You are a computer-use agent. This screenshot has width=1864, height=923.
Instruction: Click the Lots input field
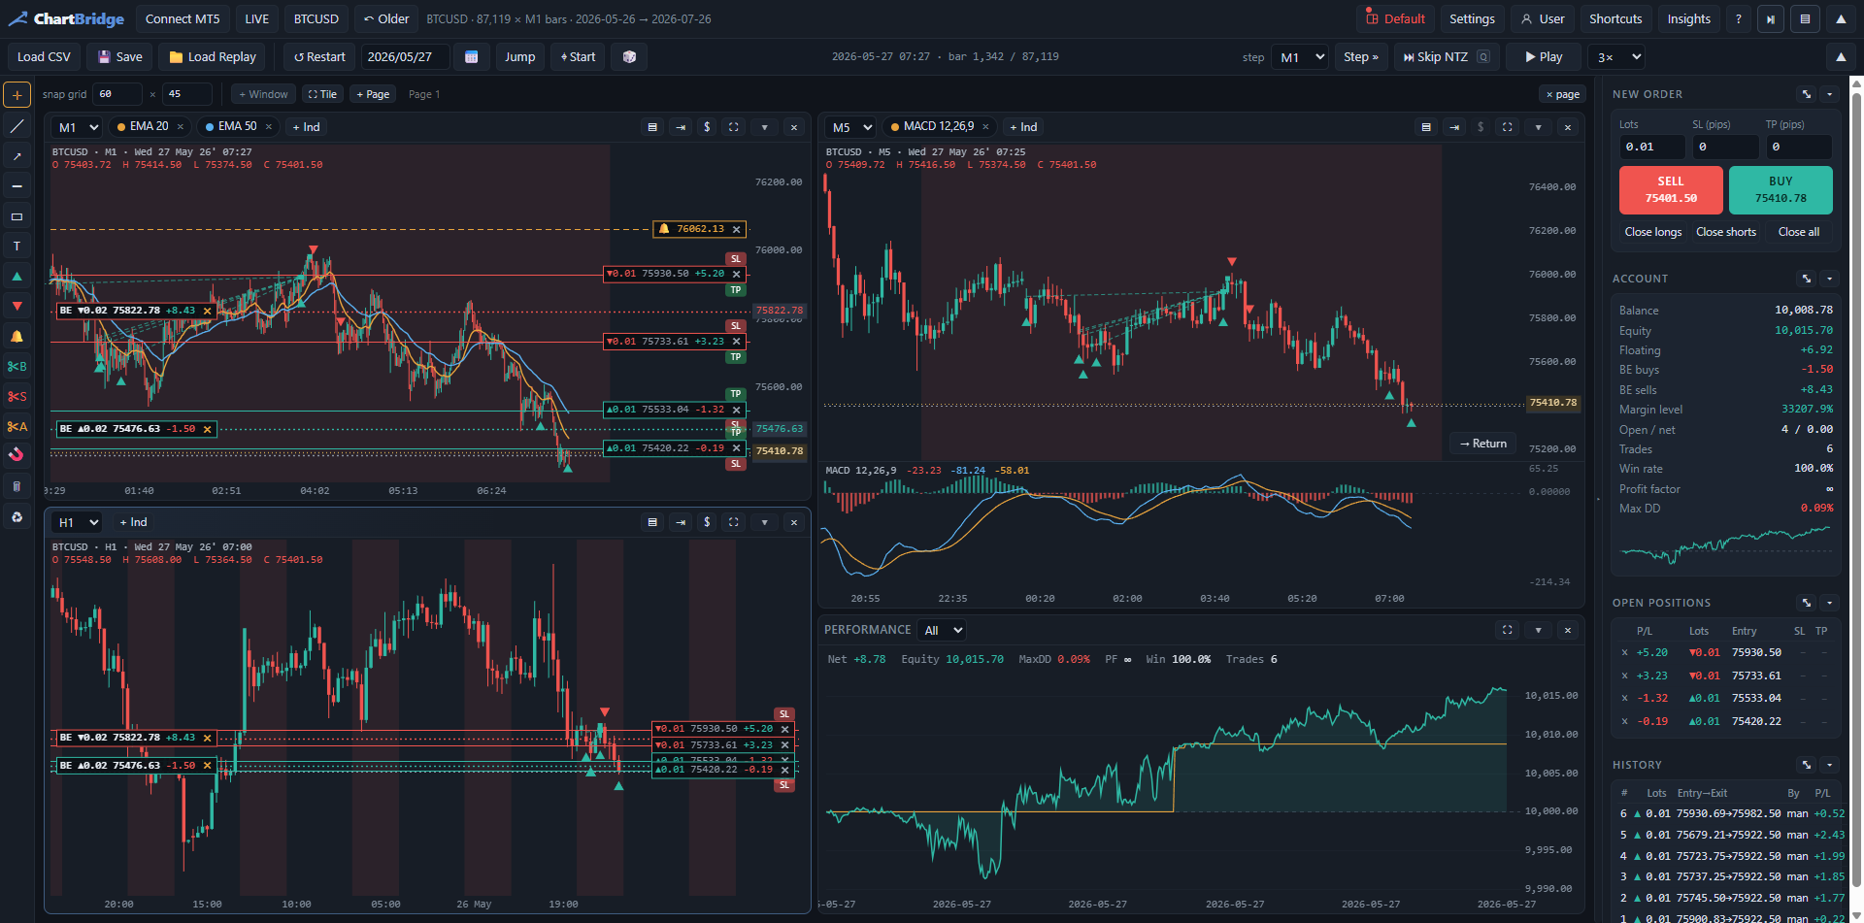click(x=1652, y=147)
